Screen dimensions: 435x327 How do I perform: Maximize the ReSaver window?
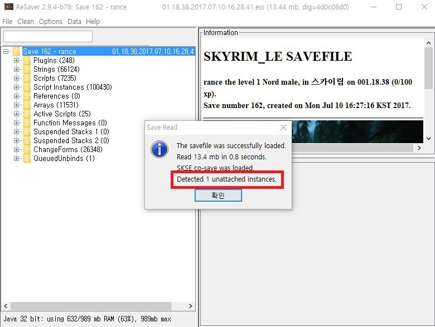pyautogui.click(x=399, y=7)
